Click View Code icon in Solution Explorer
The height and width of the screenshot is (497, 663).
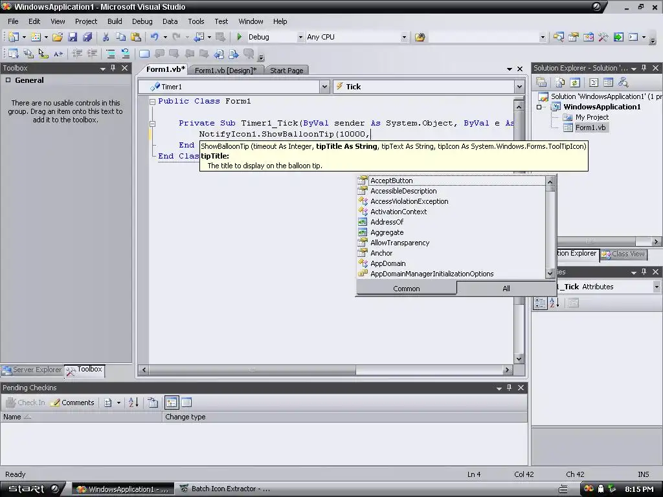[x=593, y=82]
